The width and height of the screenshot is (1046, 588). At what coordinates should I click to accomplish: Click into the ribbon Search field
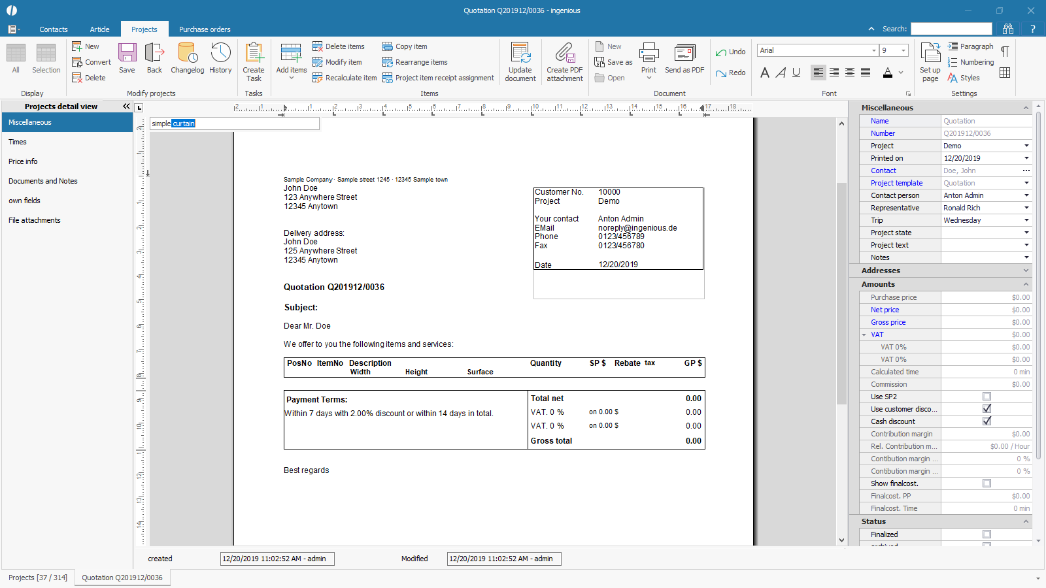(x=951, y=29)
